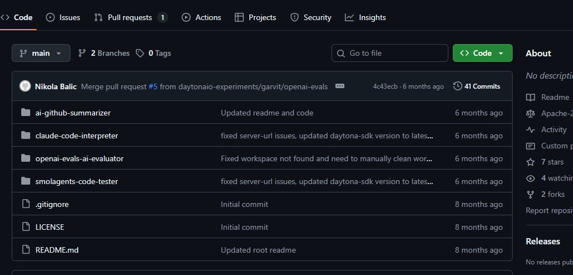This screenshot has height=275, width=573.
Task: Click the folder icon for smolagents-code-tester
Action: pos(26,181)
